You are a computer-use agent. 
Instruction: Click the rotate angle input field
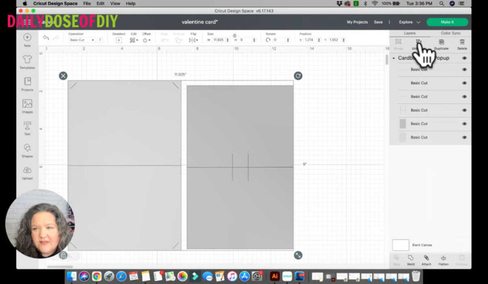point(279,40)
